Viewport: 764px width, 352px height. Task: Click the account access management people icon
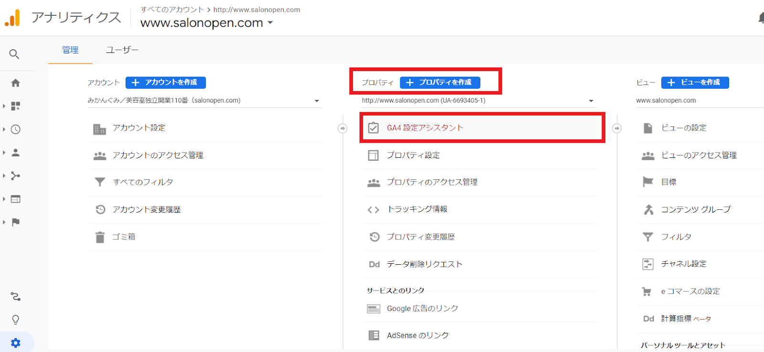tap(100, 155)
